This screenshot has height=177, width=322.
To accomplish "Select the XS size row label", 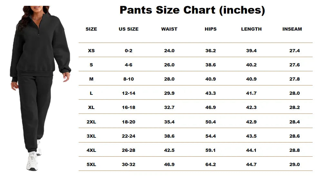I will (x=91, y=51).
